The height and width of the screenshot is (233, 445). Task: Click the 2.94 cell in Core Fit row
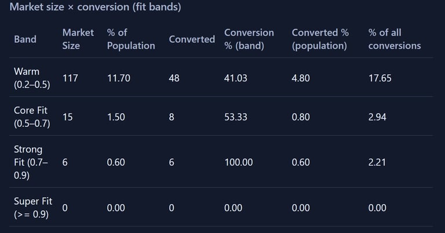click(377, 116)
